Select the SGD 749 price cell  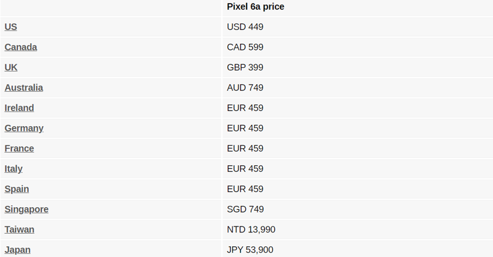pos(245,210)
